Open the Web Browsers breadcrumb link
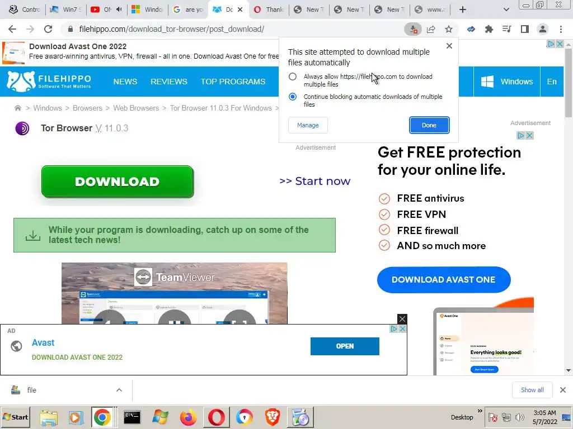This screenshot has height=429, width=573. [x=136, y=108]
